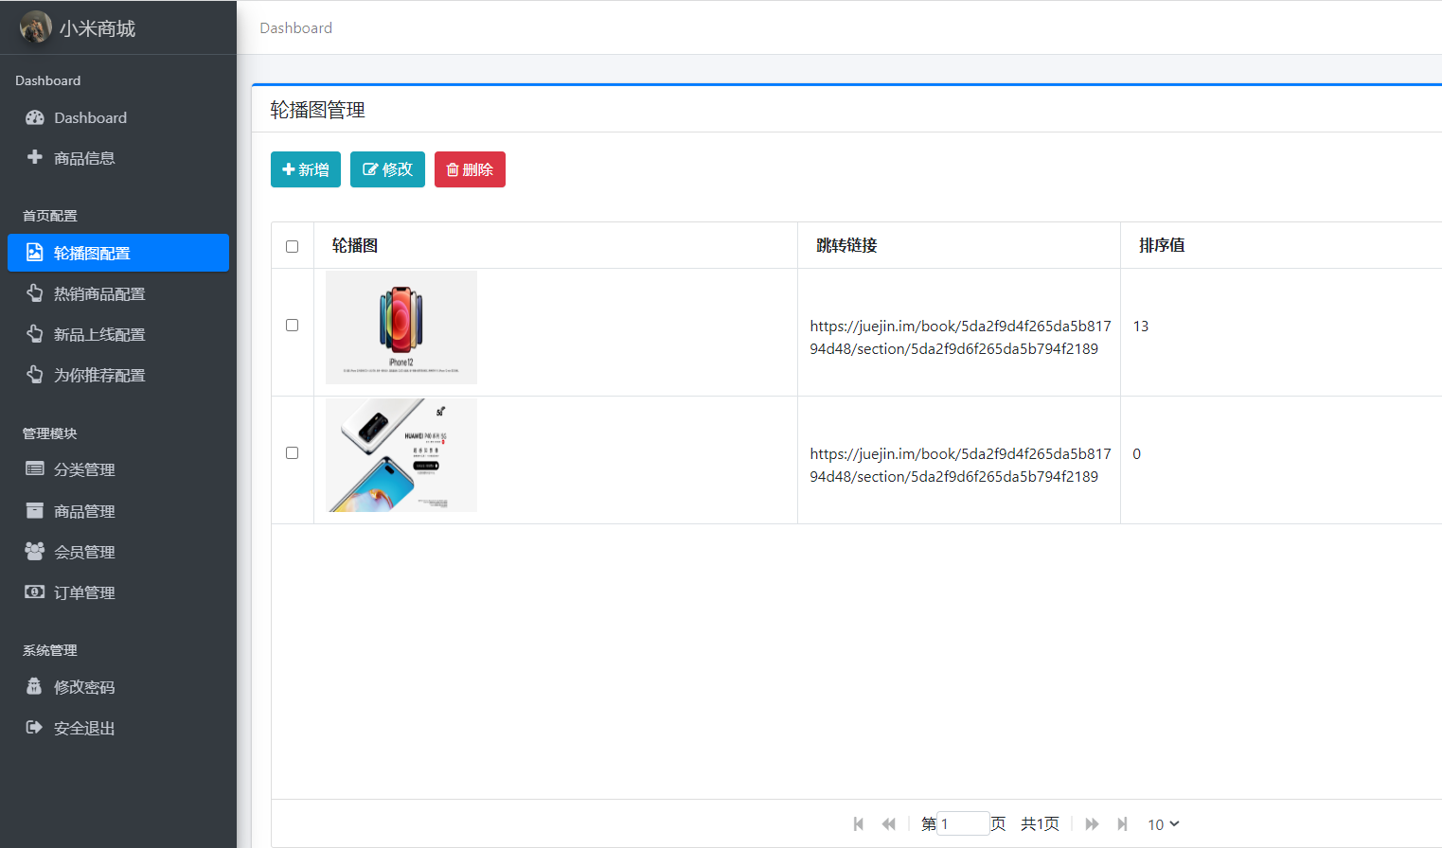Click the plus icon beside 商品信息
The height and width of the screenshot is (848, 1442).
pos(35,157)
